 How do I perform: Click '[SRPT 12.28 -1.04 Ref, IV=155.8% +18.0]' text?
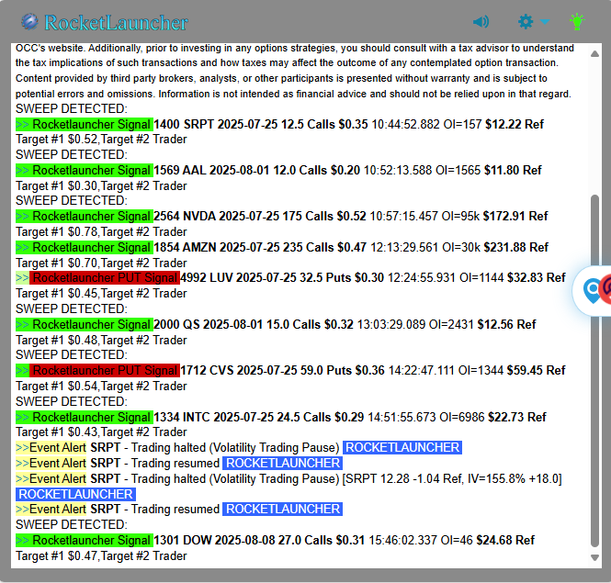(452, 478)
